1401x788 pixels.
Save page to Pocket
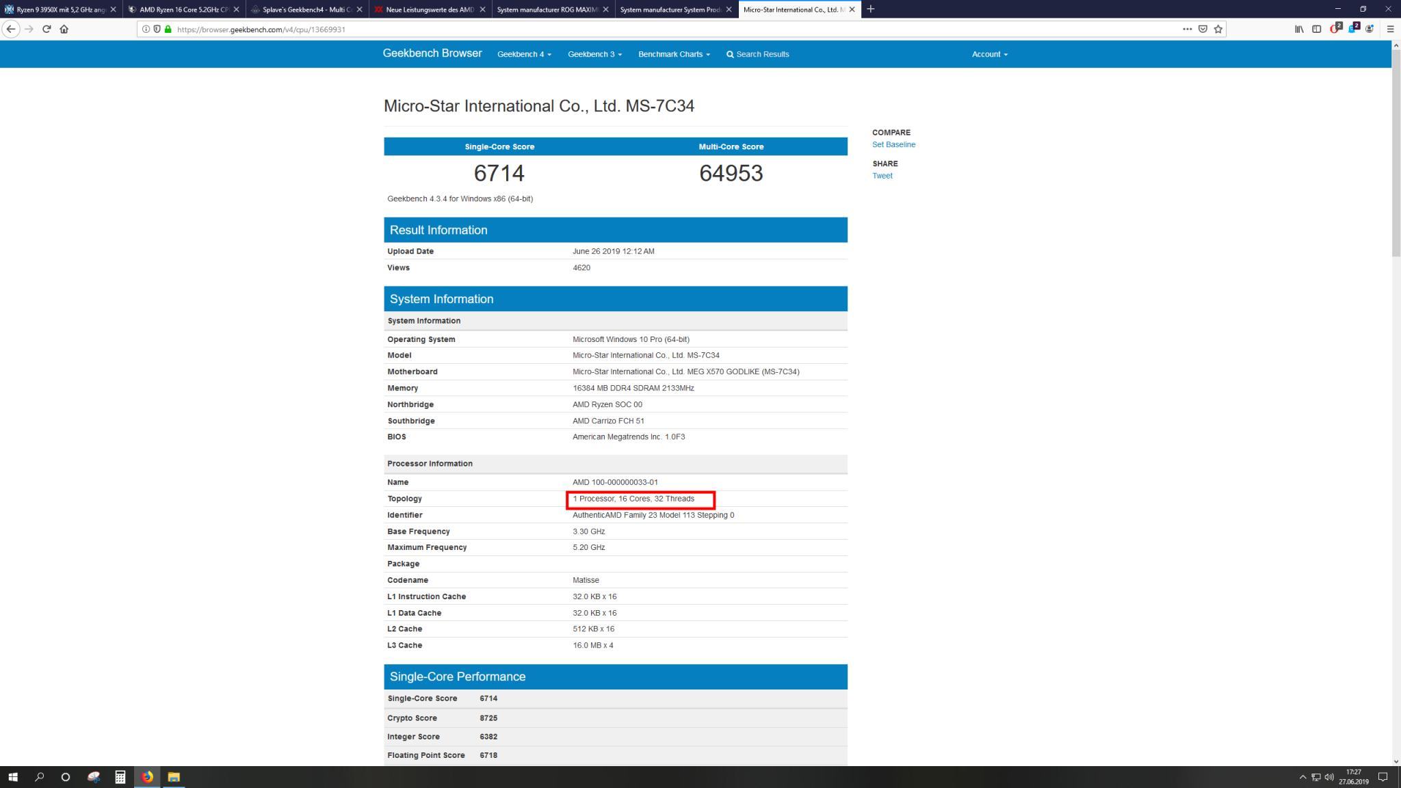(x=1203, y=29)
